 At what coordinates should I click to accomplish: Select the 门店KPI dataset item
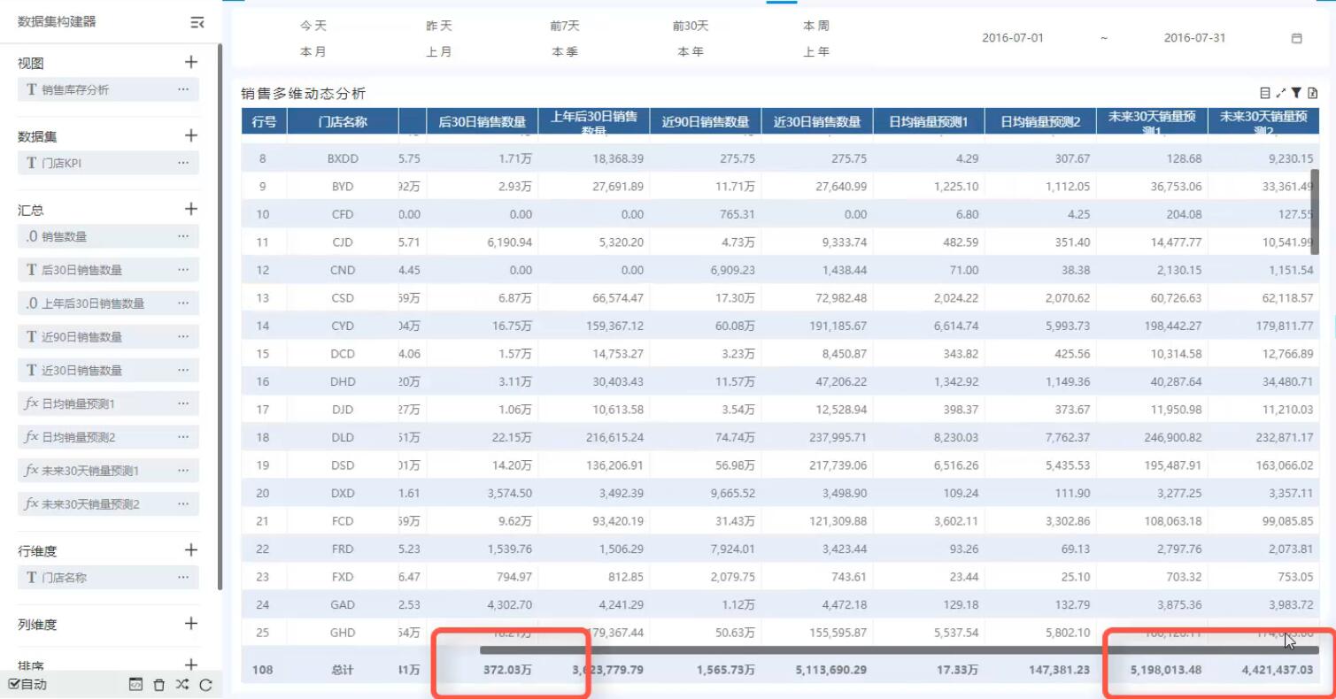click(108, 163)
